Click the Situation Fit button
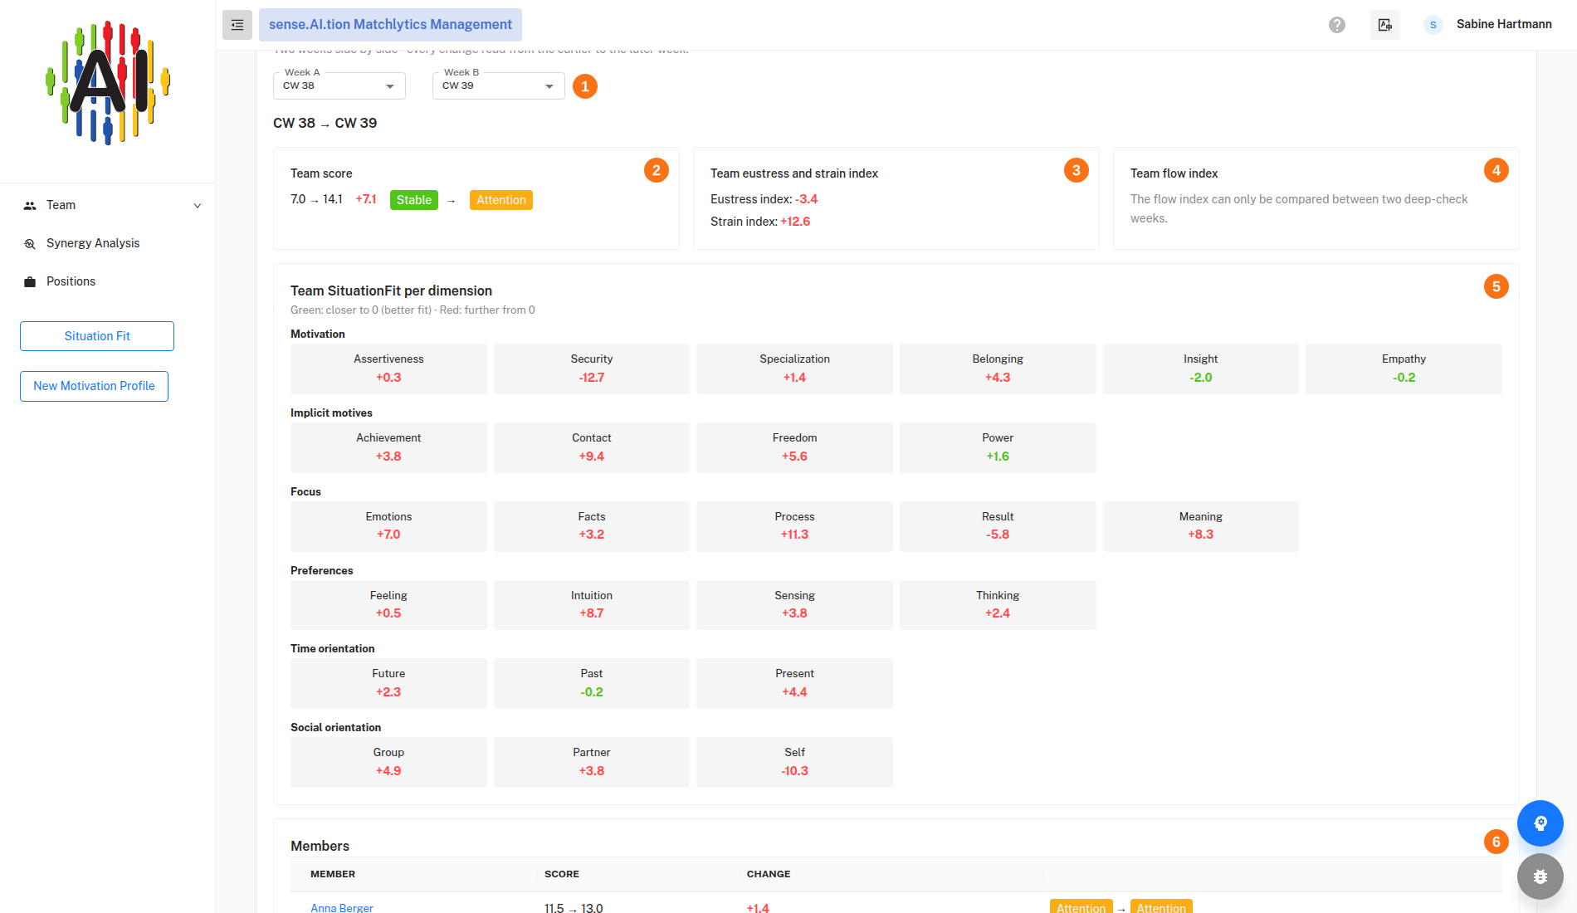 click(x=97, y=336)
